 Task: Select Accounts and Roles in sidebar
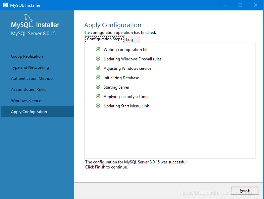29,90
